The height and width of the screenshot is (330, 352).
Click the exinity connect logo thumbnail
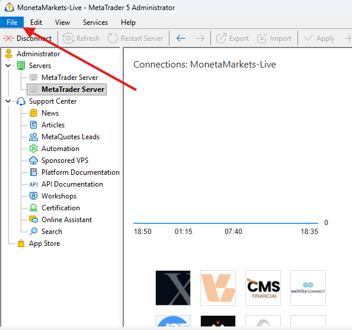(308, 288)
